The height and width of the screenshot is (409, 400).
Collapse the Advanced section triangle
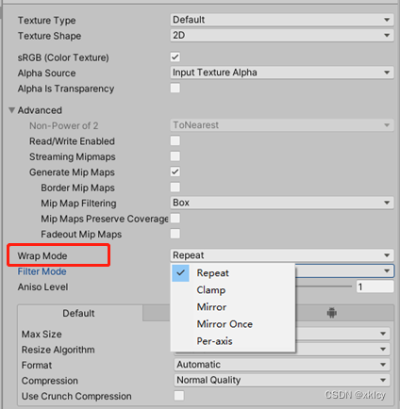point(12,110)
